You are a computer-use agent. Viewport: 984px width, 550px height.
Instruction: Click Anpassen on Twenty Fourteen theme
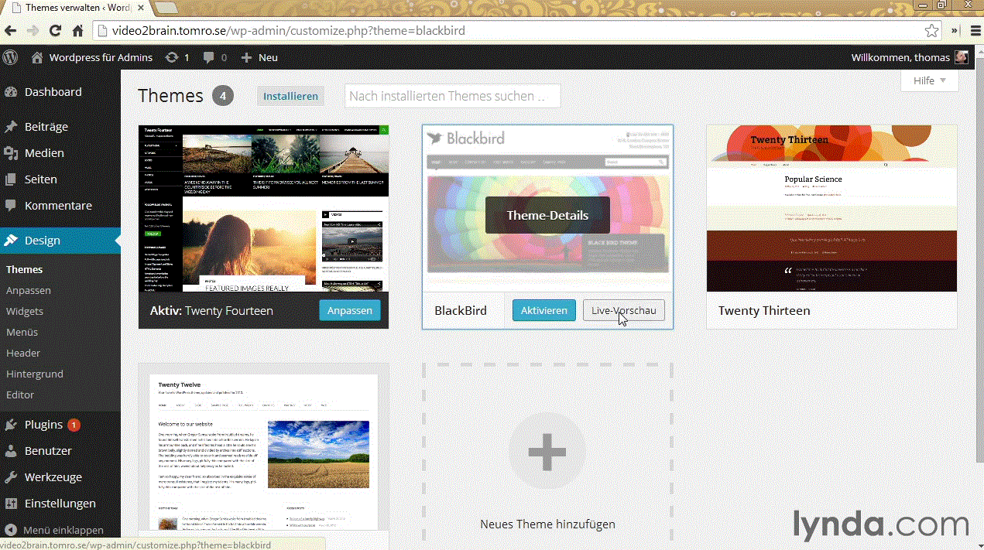350,310
